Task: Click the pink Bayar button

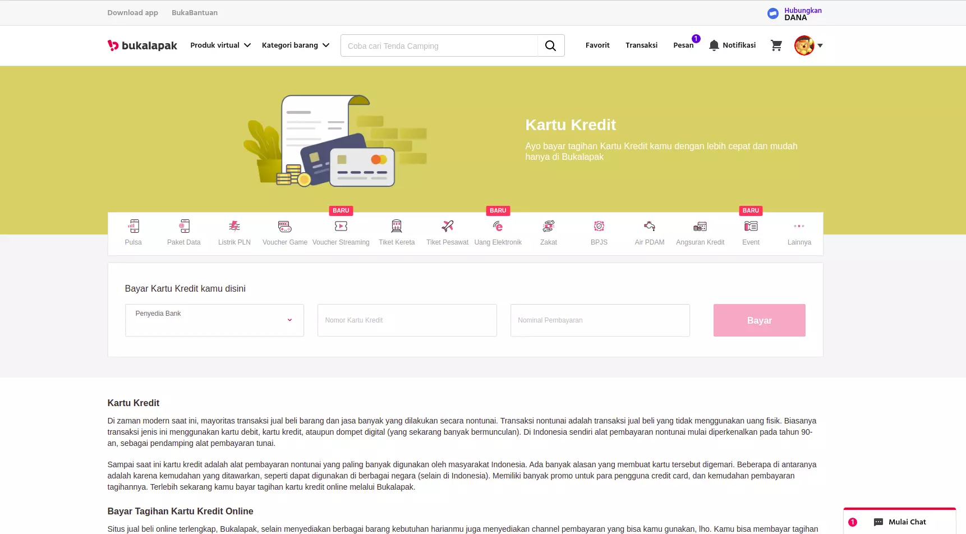Action: point(760,320)
